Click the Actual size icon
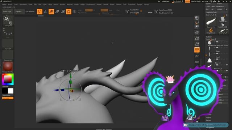The height and width of the screenshot is (130, 232). 197,38
